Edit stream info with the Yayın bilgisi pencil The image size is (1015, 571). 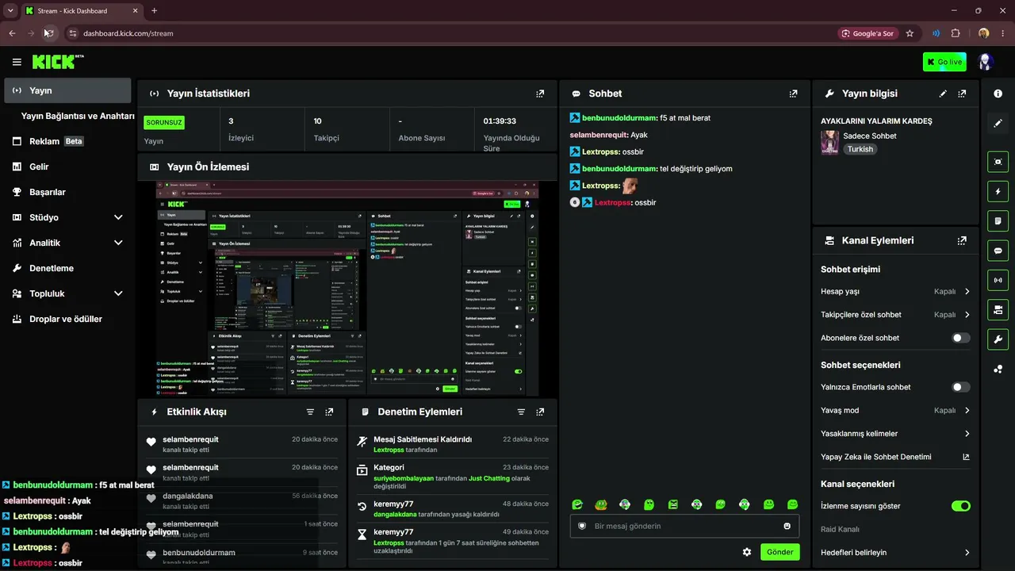943,94
